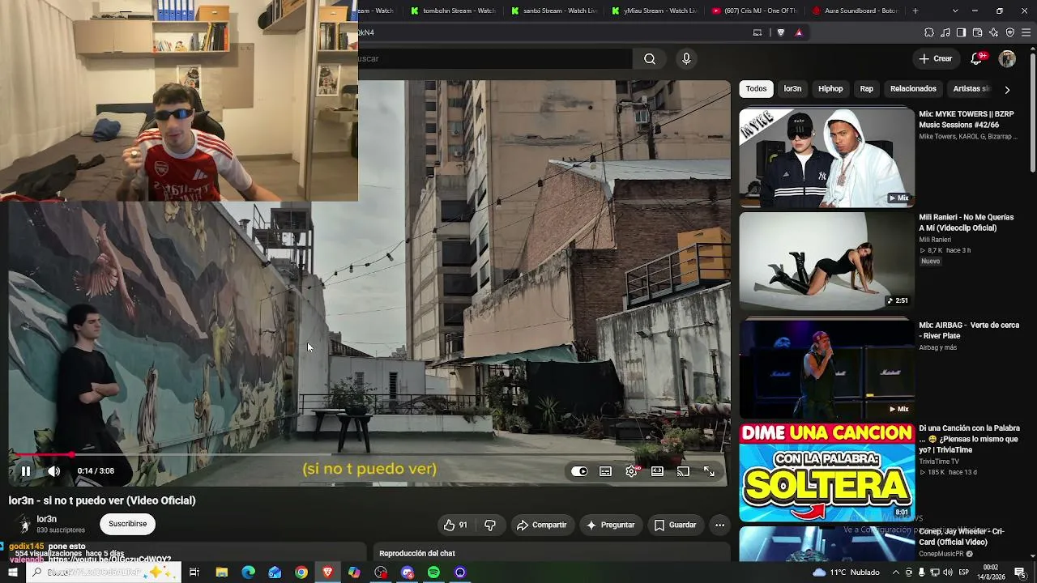Image resolution: width=1037 pixels, height=583 pixels.
Task: Select the lor3n filter chip
Action: pos(792,89)
